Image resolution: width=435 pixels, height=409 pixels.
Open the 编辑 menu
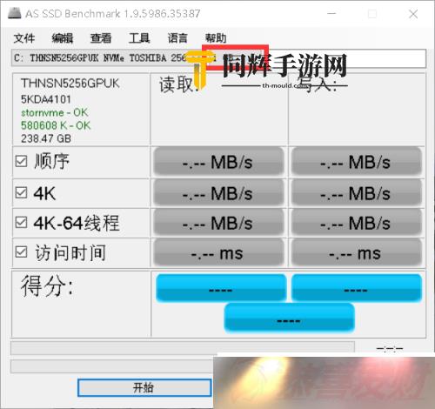point(63,38)
